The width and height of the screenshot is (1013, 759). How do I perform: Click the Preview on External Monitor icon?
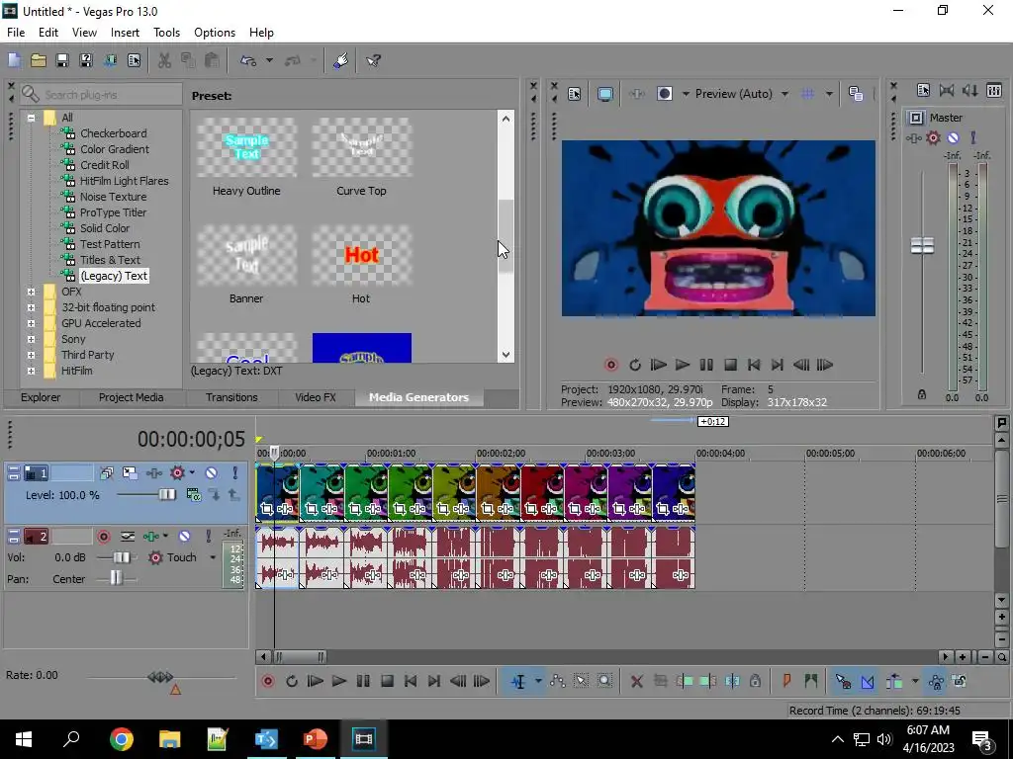605,94
